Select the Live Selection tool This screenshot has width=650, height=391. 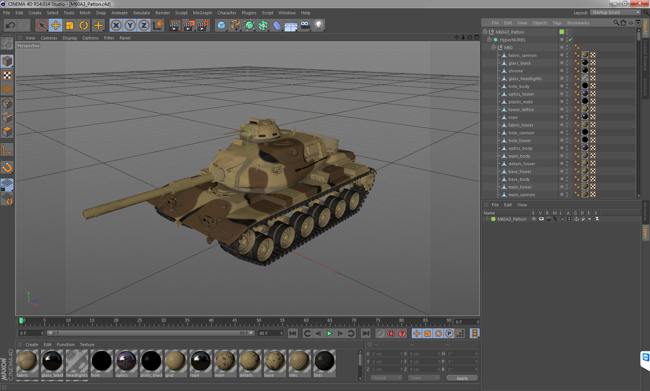click(41, 26)
